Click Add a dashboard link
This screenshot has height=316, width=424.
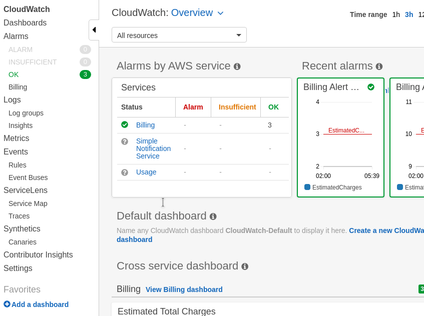pos(40,304)
